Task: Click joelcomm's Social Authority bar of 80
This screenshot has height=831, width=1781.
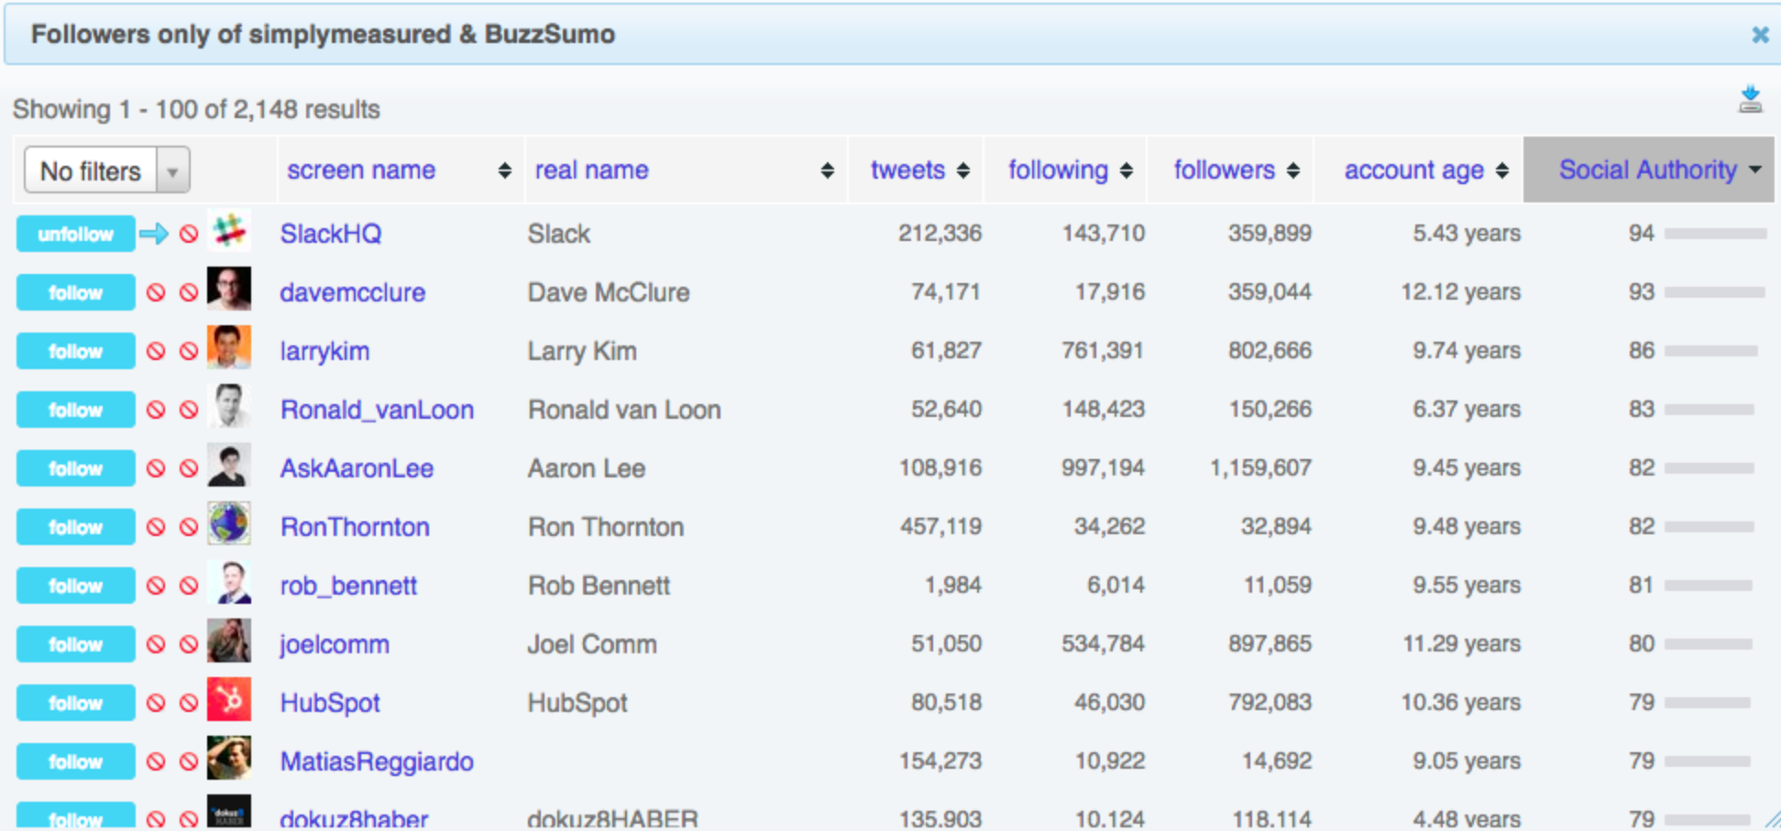Action: [x=1708, y=644]
